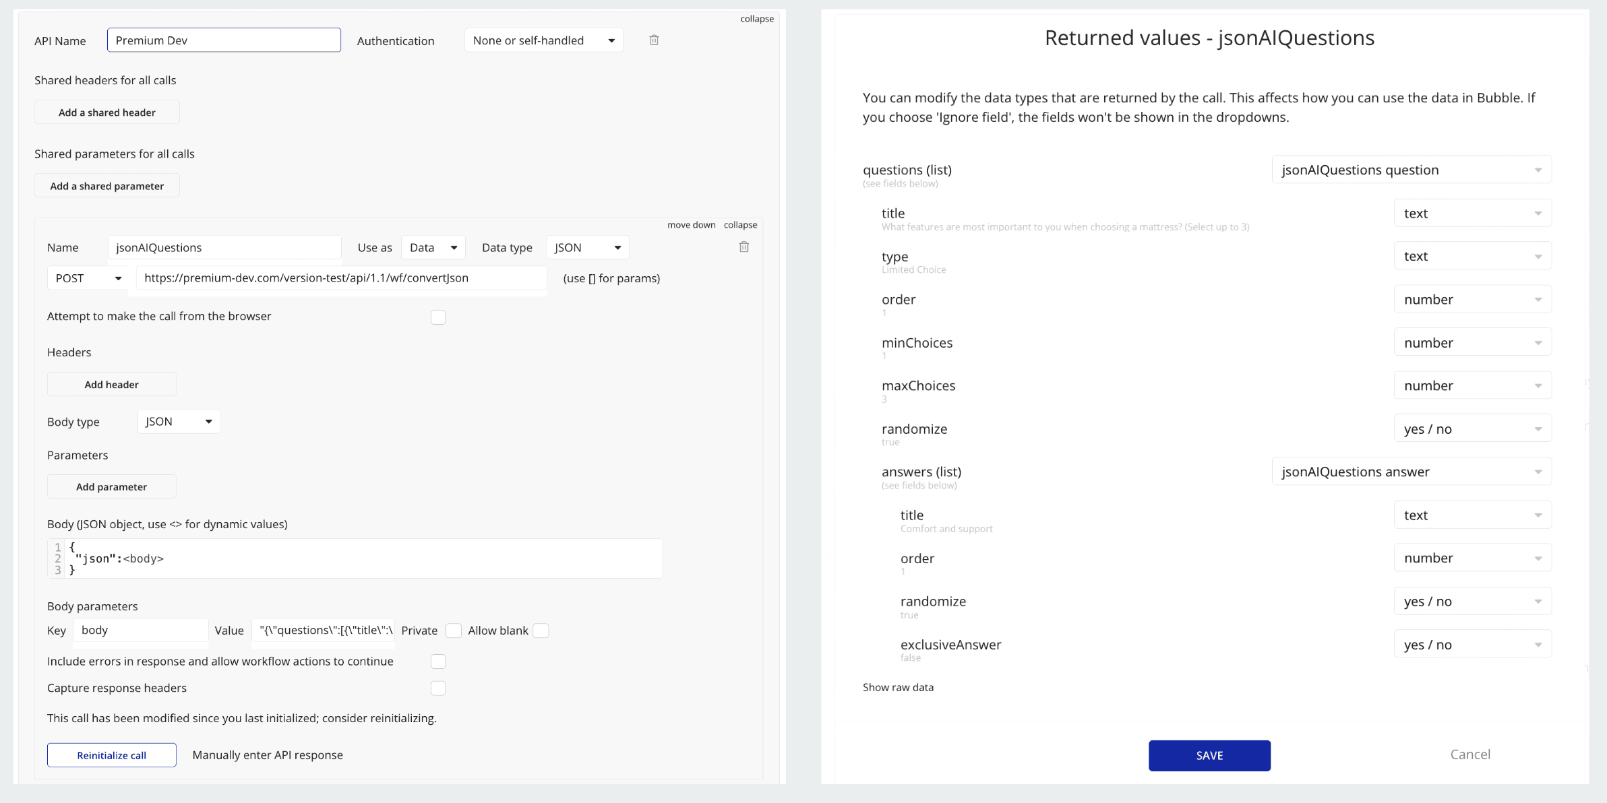Viewport: 1607px width, 803px height.
Task: Click the API Name input field
Action: [x=224, y=40]
